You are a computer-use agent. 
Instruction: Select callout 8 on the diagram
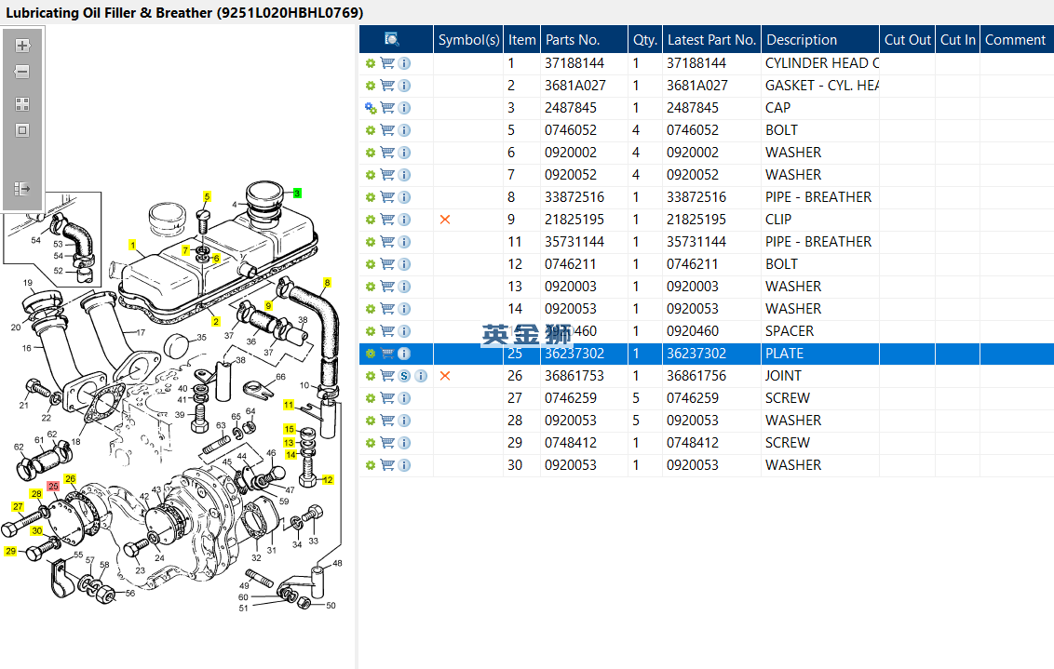(x=328, y=283)
